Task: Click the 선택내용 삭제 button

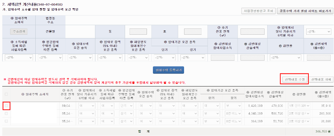Action: pyautogui.click(x=321, y=79)
